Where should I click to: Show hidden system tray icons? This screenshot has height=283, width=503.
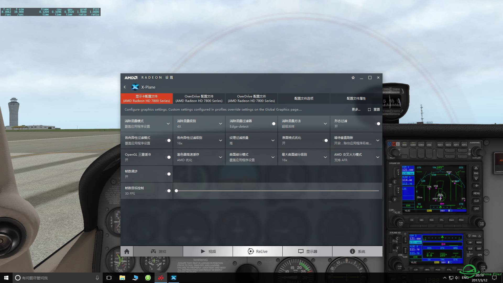point(445,278)
